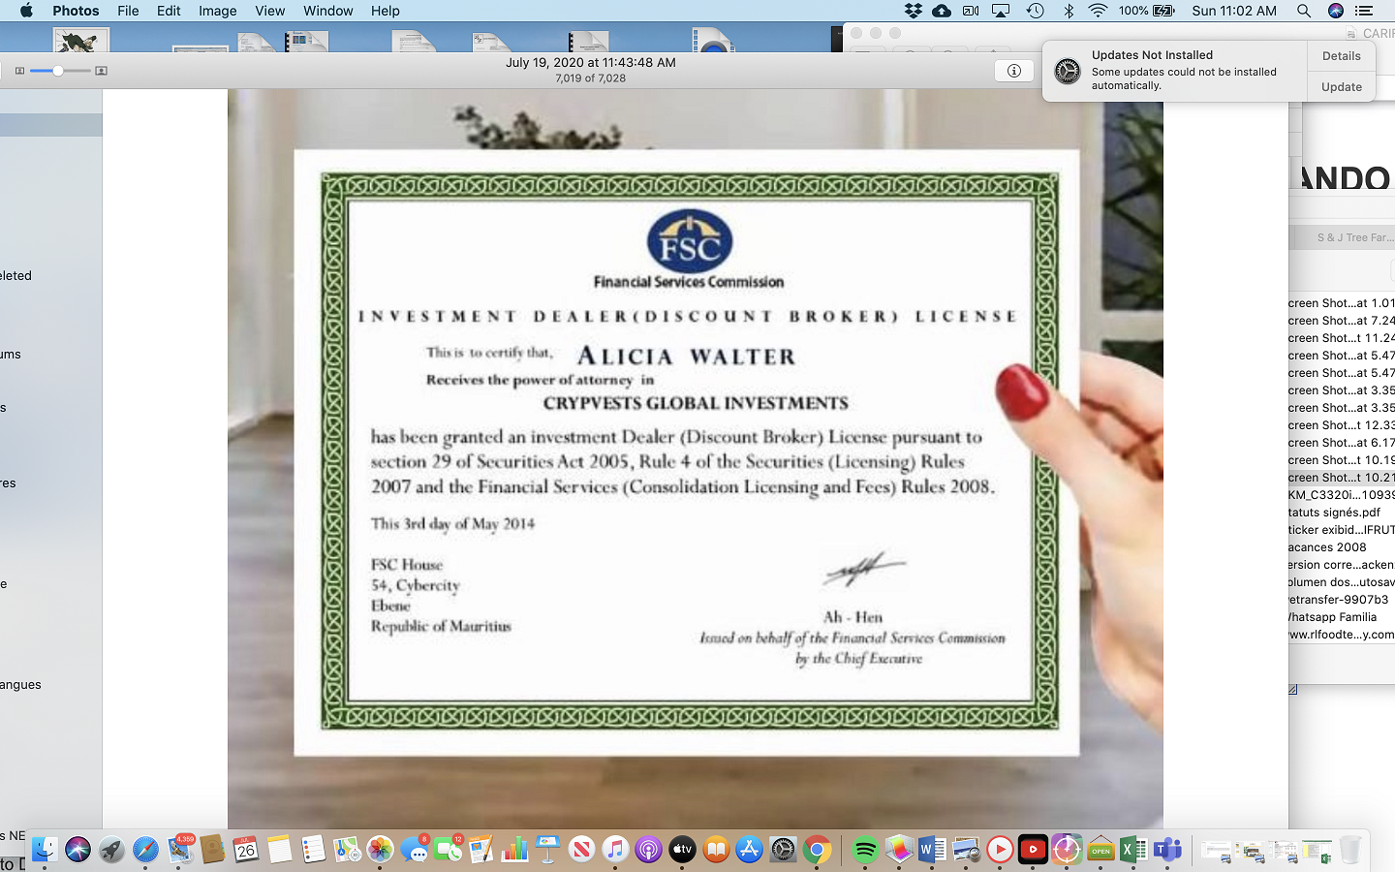
Task: Open Microsoft Teams in the Dock
Action: pyautogui.click(x=1167, y=850)
